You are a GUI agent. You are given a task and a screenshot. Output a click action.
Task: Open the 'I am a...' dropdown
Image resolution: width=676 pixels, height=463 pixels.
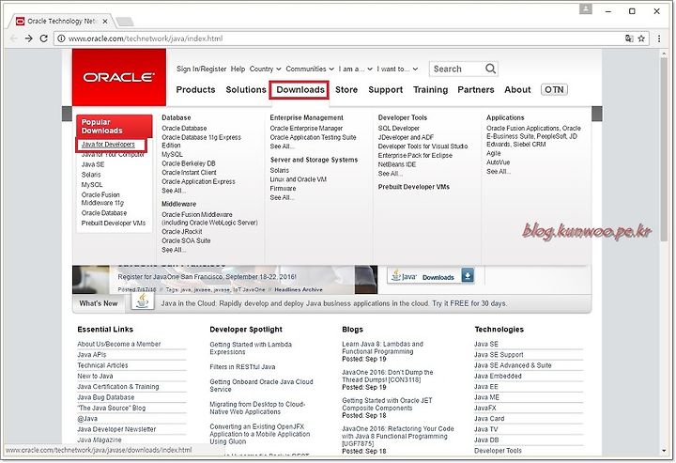[355, 69]
